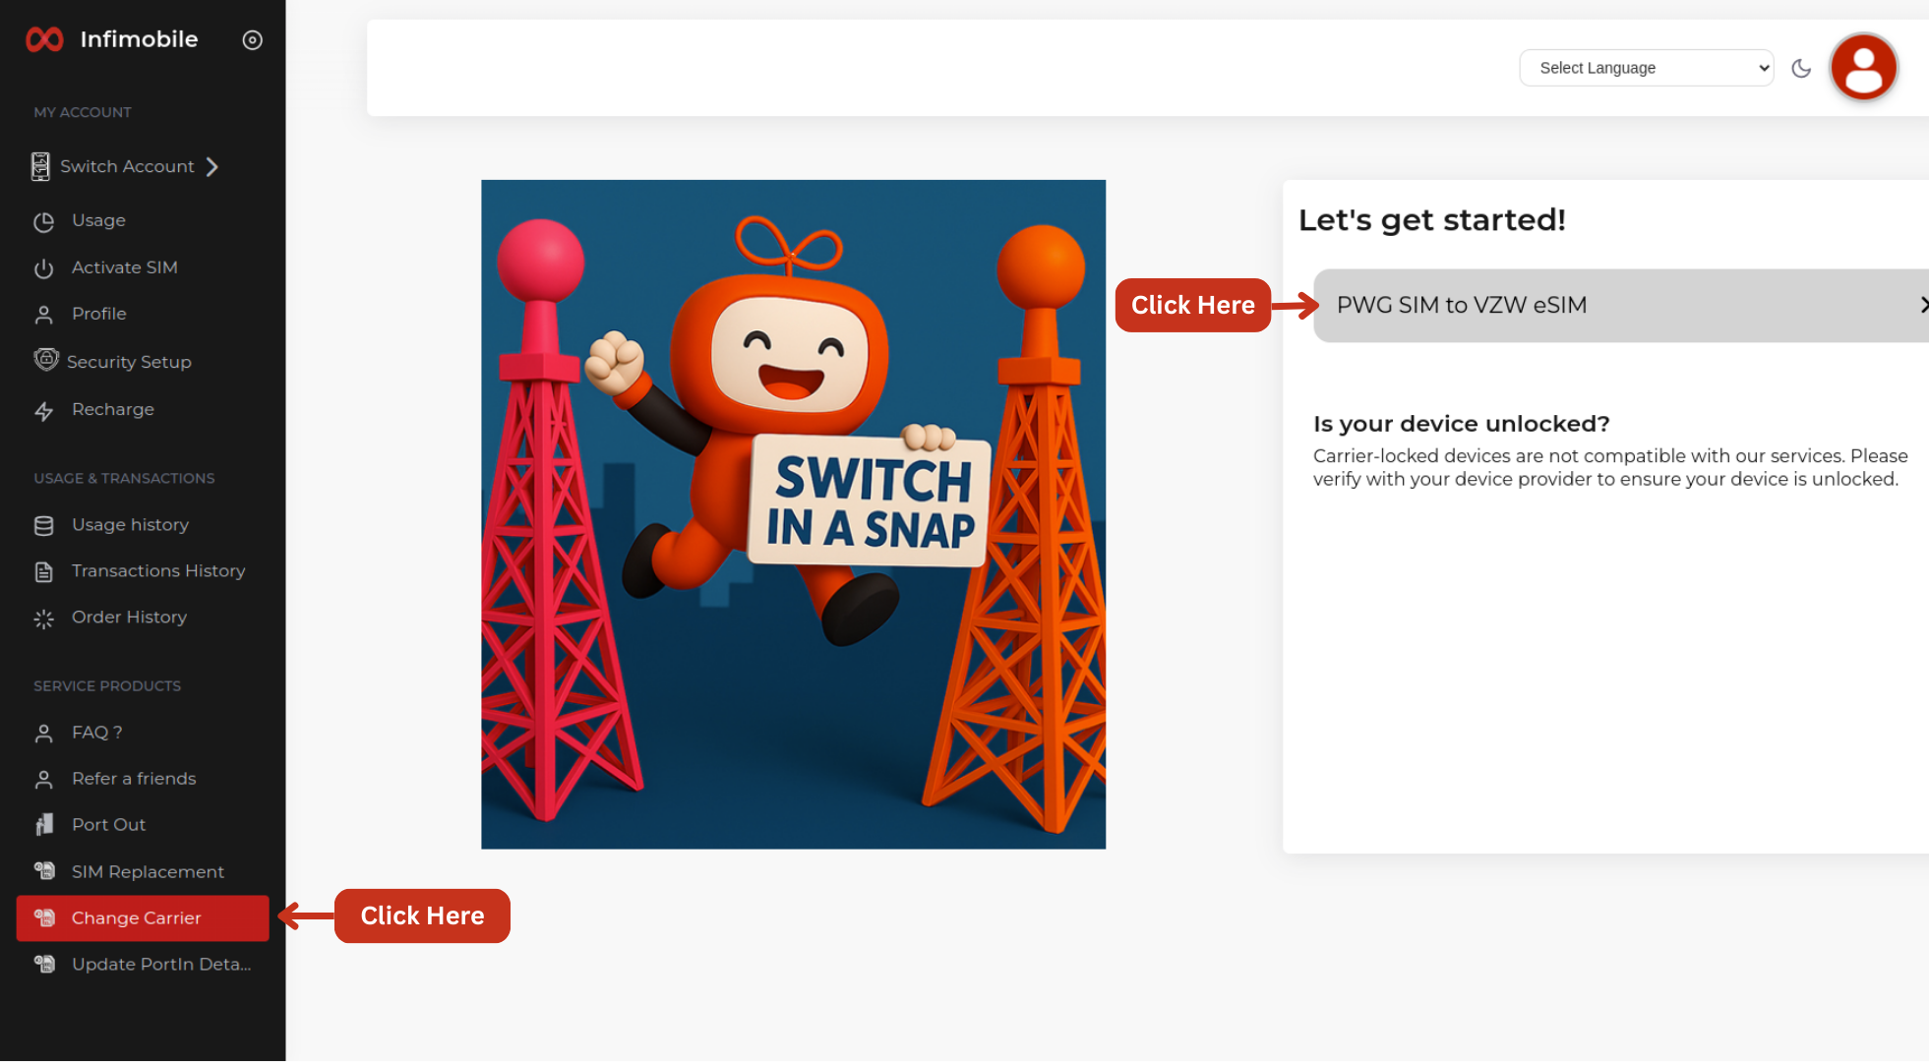Open the Profile menu item
The width and height of the screenshot is (1929, 1062).
pos(98,314)
